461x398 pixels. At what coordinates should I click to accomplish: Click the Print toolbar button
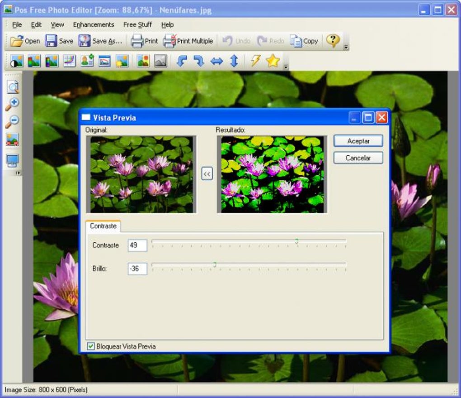(144, 41)
